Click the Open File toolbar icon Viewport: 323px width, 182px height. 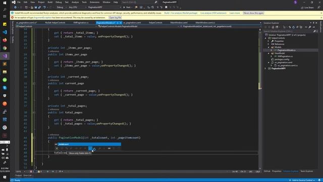pos(32,7)
